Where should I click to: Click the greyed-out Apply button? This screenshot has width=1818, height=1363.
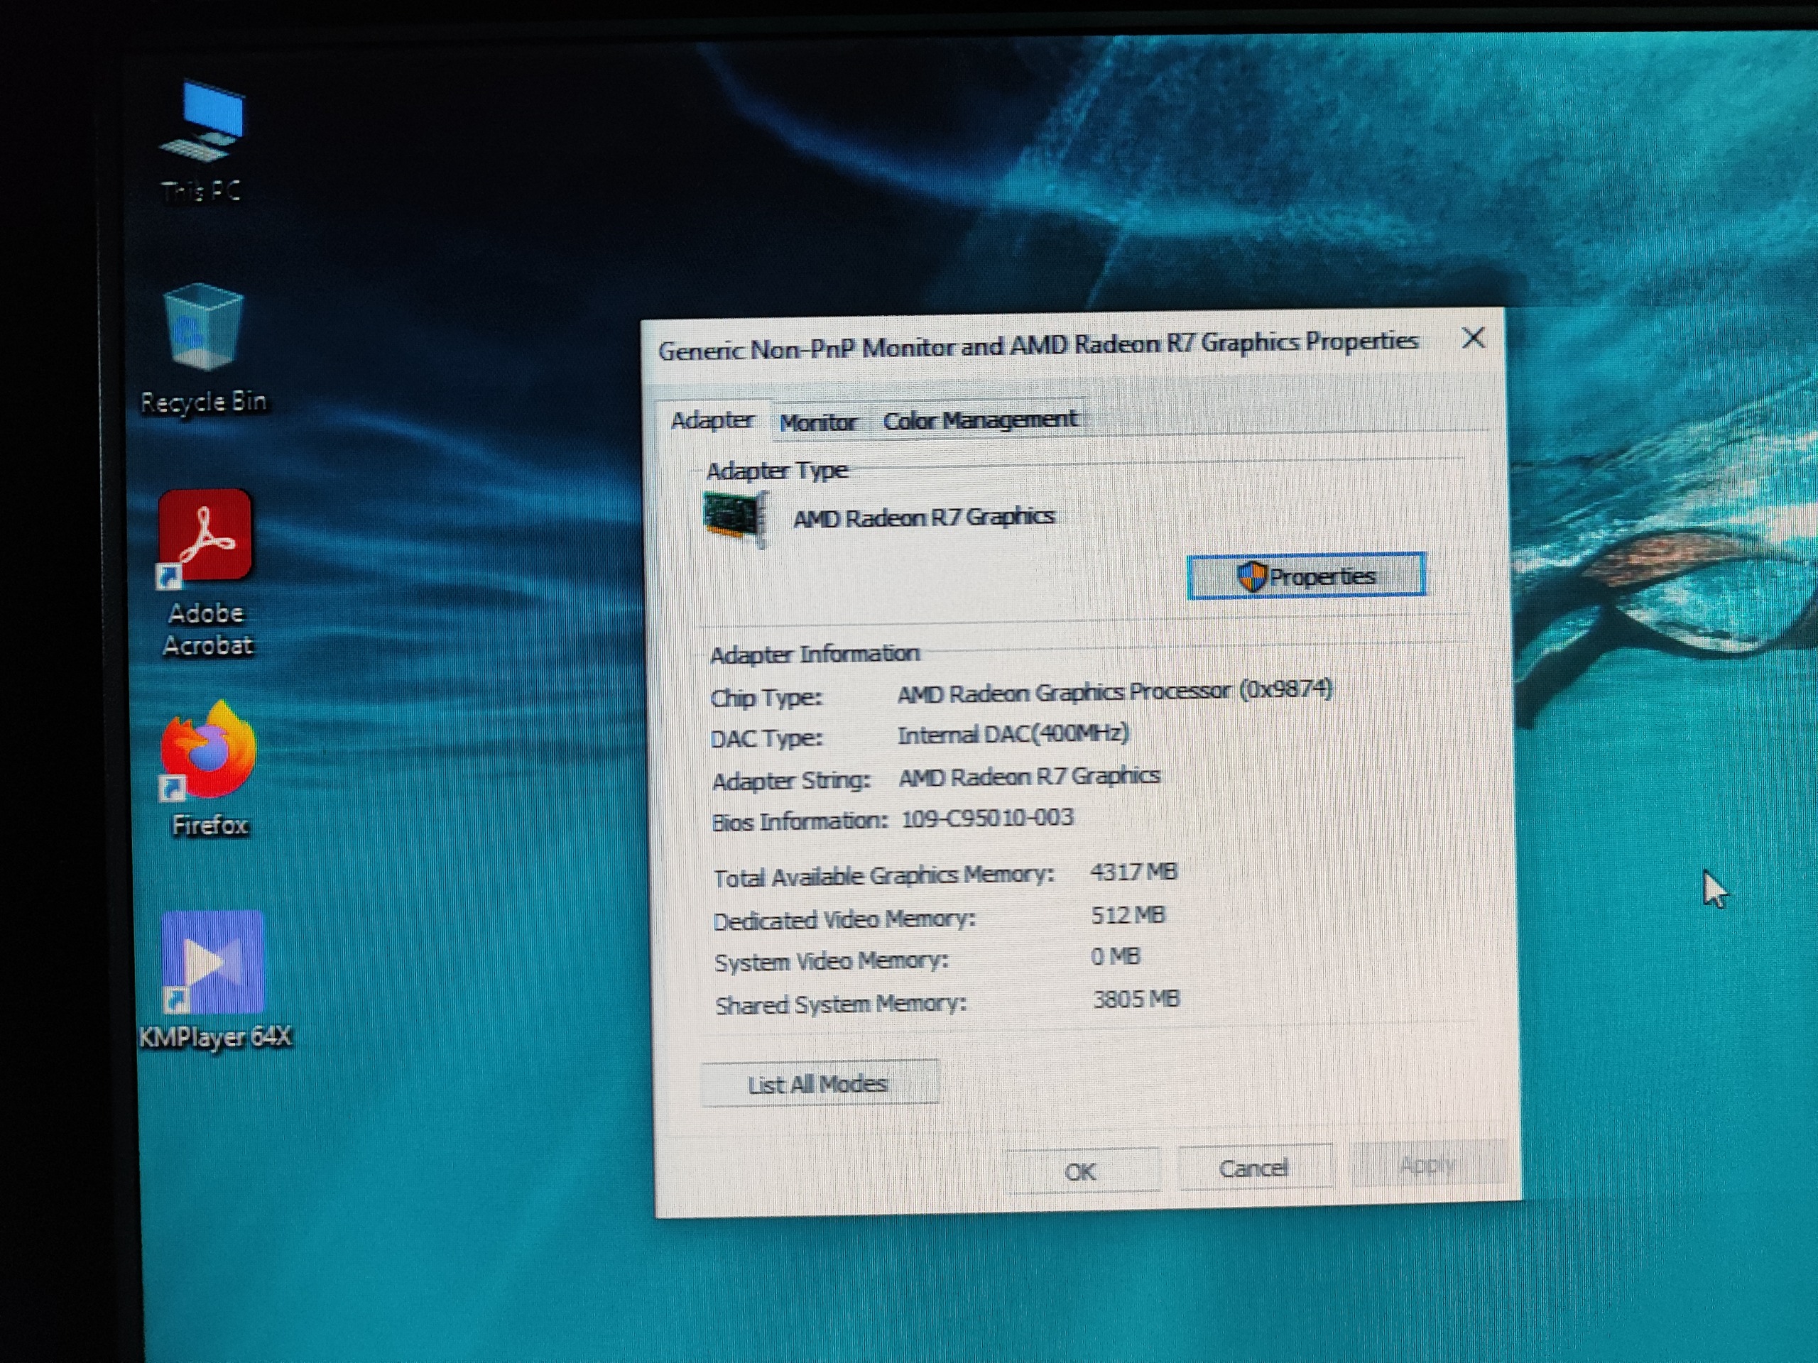pos(1427,1165)
